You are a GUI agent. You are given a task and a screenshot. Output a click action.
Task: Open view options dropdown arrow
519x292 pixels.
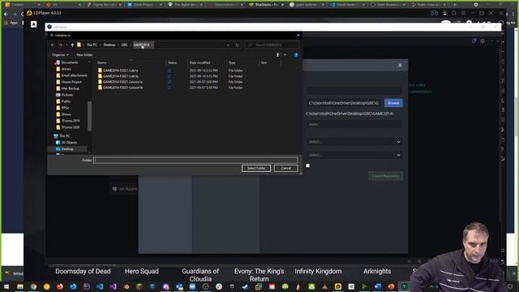285,55
